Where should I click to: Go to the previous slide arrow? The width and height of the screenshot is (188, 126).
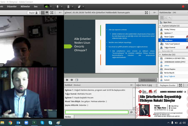[x=67, y=80]
